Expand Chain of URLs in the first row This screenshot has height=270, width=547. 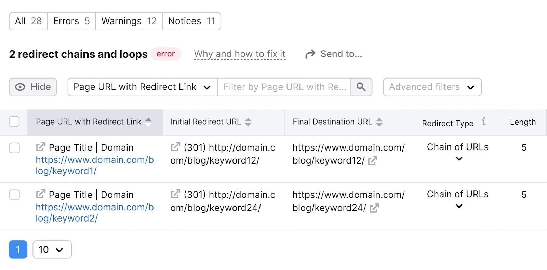[x=459, y=158]
